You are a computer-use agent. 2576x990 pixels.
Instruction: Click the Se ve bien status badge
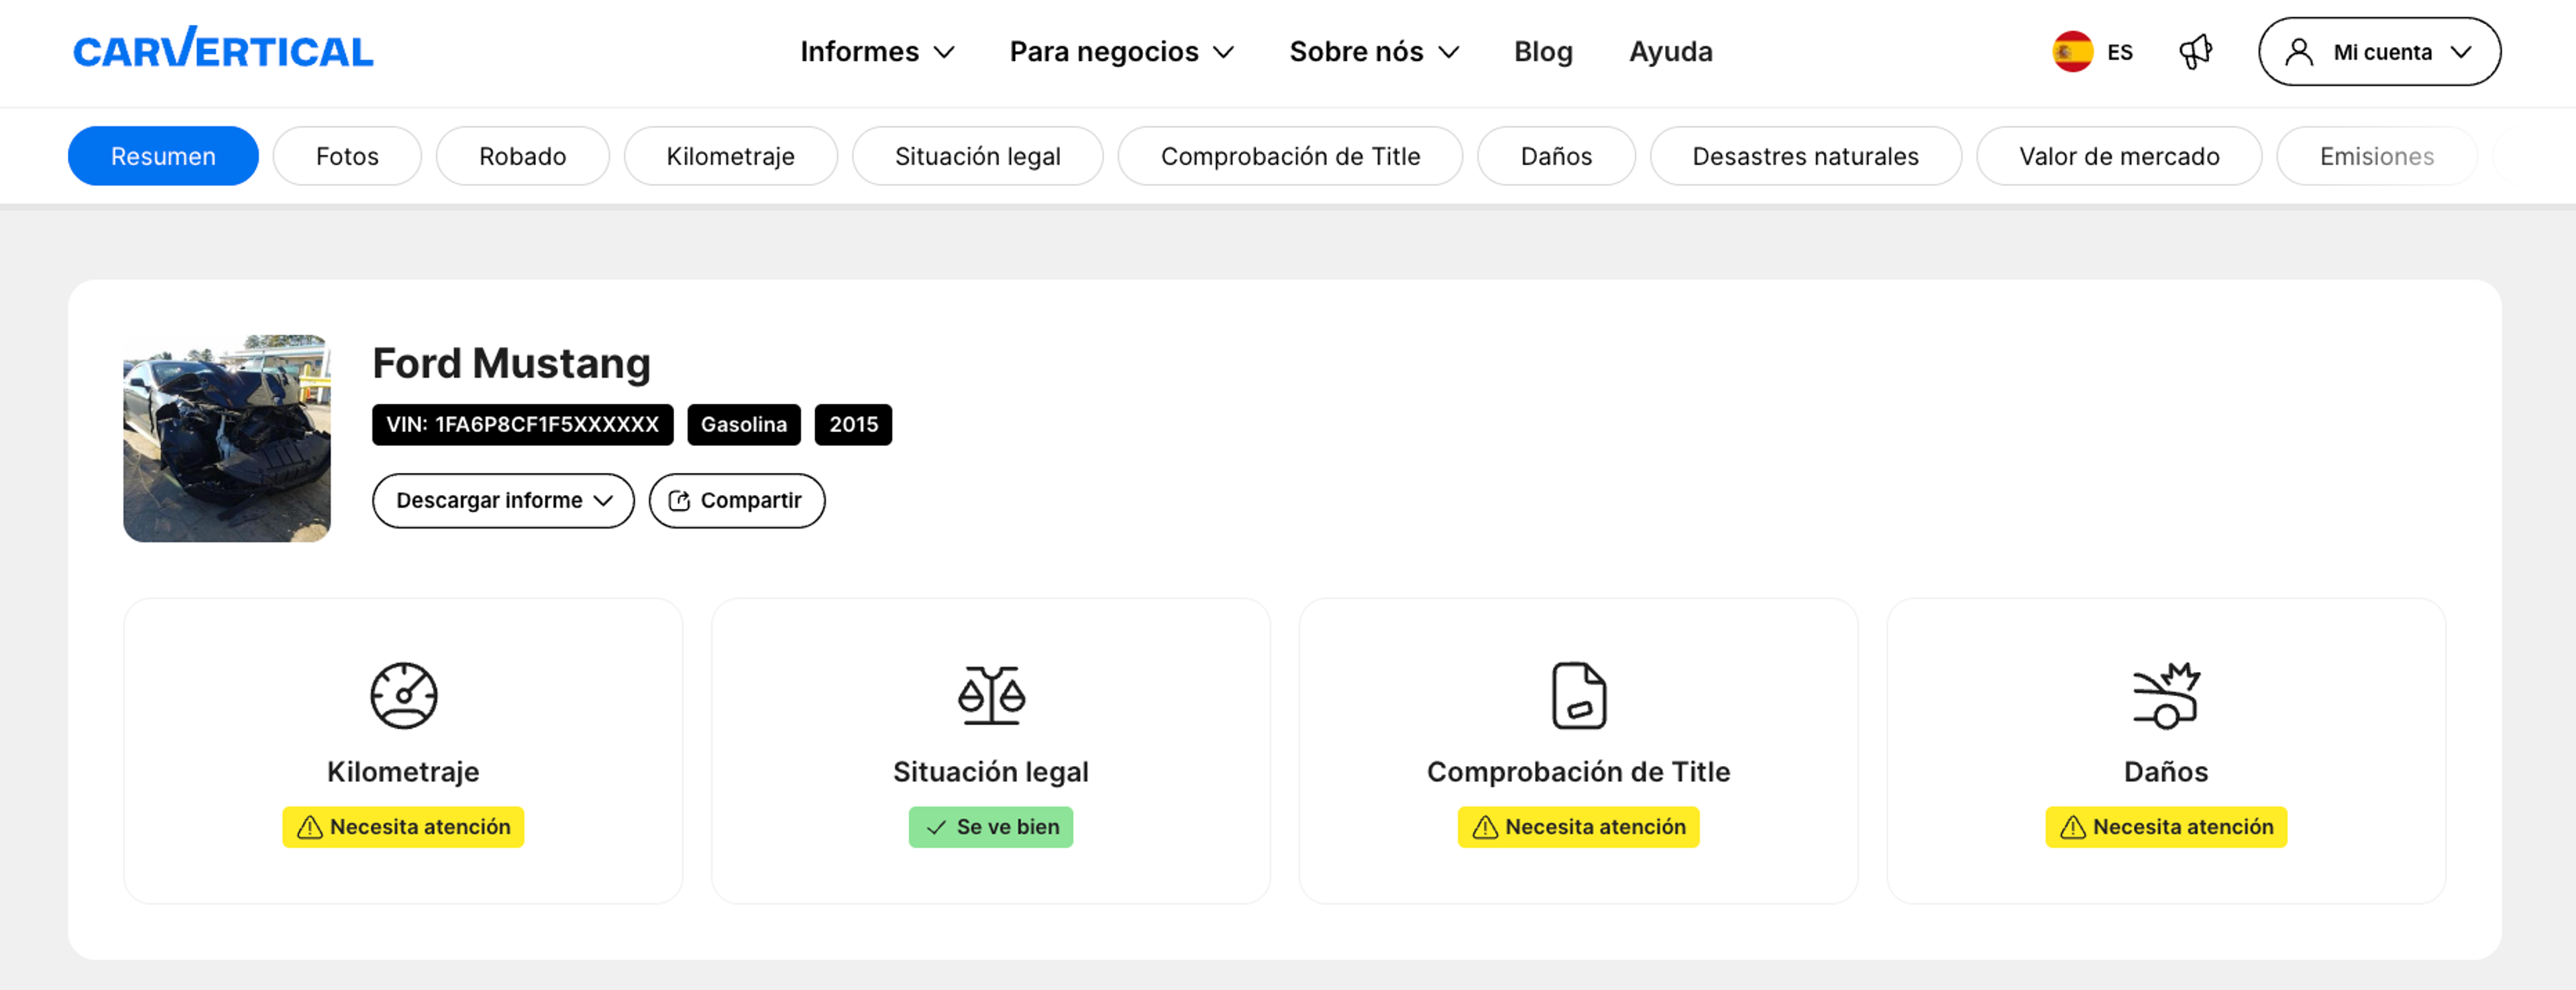pos(991,827)
